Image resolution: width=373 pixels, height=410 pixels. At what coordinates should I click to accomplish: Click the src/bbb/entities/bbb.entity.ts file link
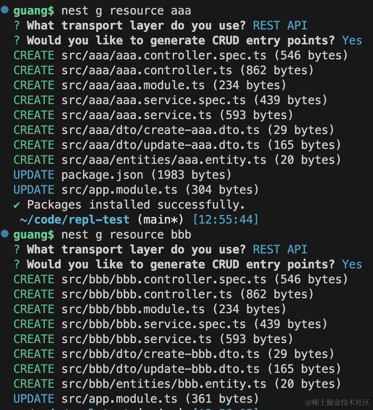coord(164,384)
